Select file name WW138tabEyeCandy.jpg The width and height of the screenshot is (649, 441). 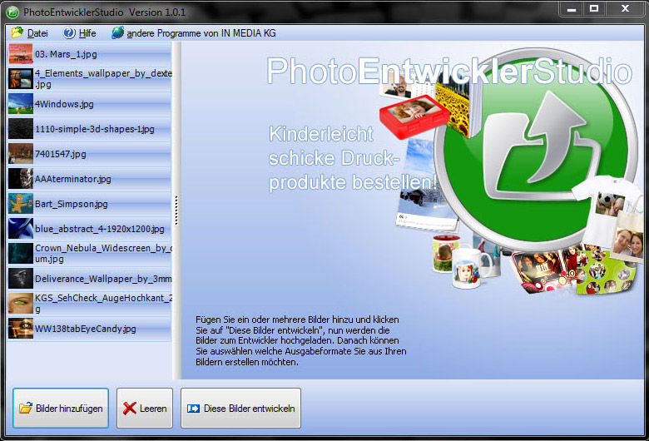[85, 329]
